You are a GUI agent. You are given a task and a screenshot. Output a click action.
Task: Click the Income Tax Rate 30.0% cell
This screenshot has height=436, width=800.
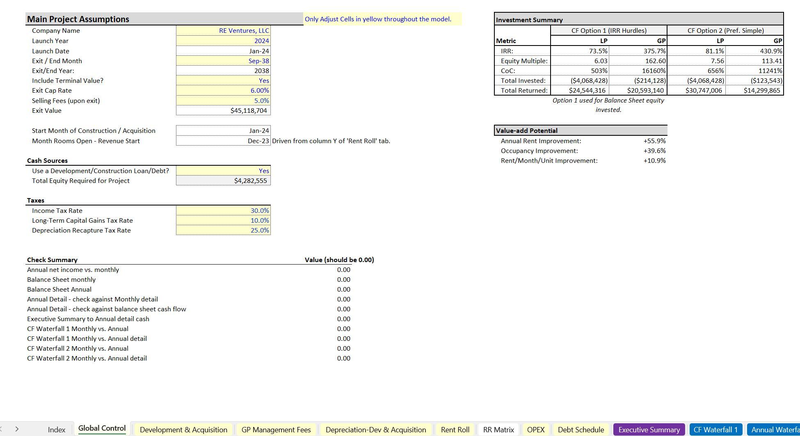pos(223,210)
